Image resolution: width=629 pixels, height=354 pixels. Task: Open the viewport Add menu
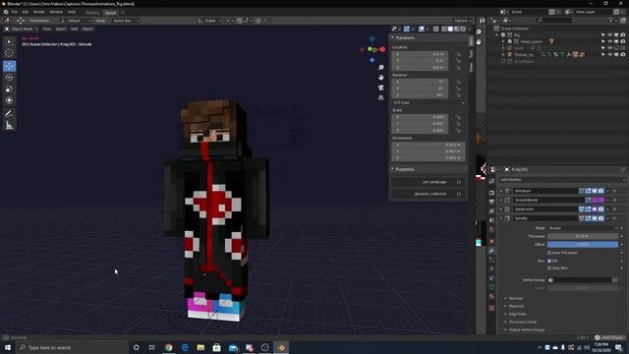click(x=75, y=29)
